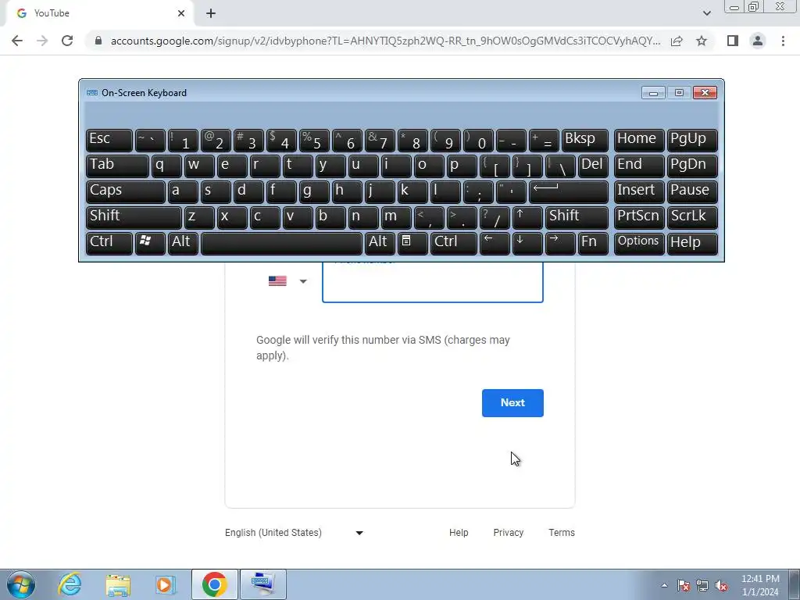Image resolution: width=800 pixels, height=600 pixels.
Task: Click the letter m key
Action: click(x=396, y=217)
